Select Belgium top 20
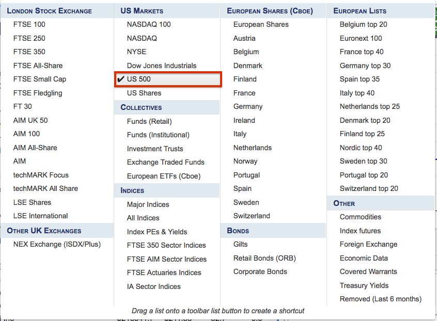 [364, 24]
